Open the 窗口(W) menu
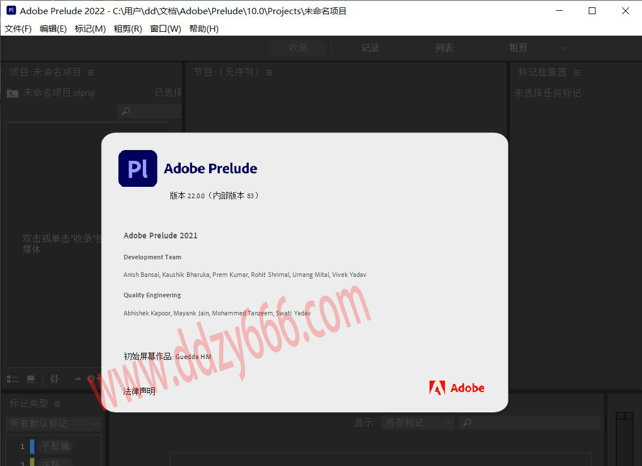The image size is (642, 466). (x=165, y=29)
